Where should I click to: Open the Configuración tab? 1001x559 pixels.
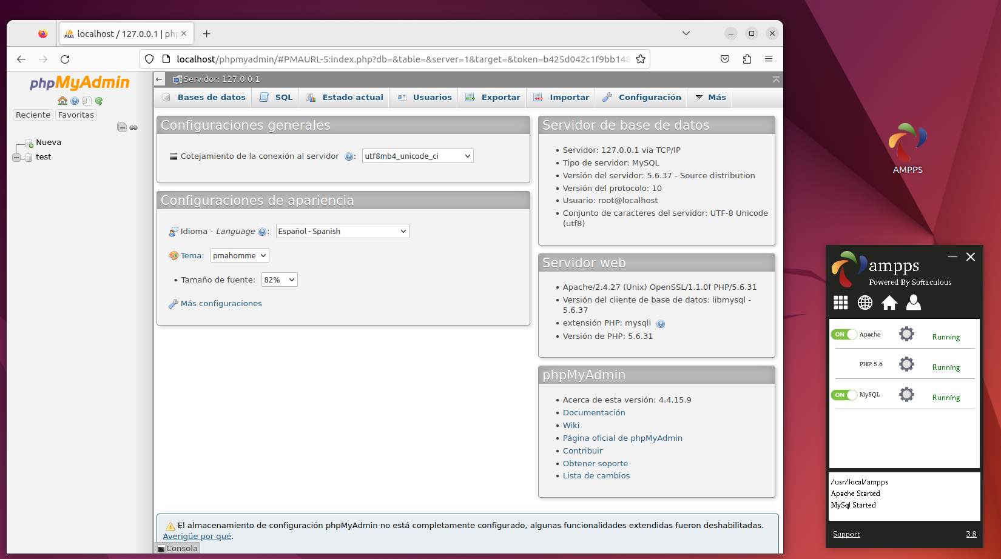tap(642, 97)
